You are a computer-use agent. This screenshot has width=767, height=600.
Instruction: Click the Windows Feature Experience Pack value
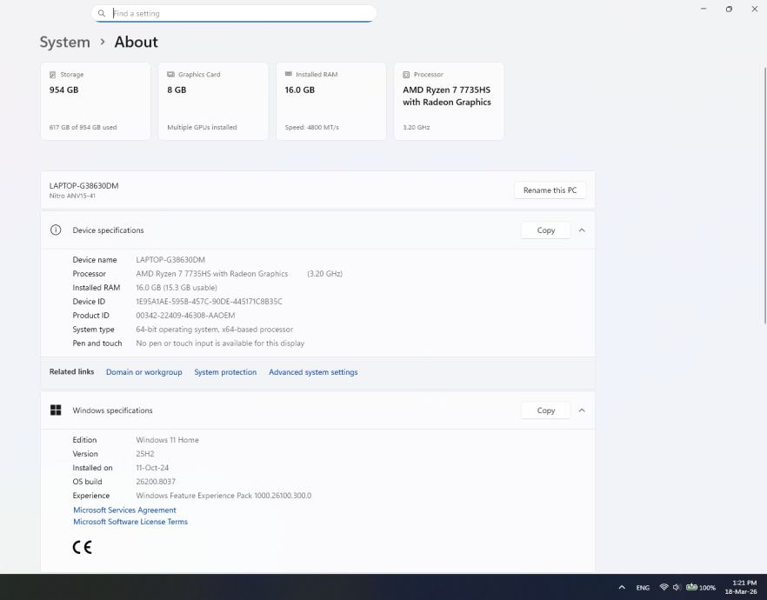pos(223,496)
